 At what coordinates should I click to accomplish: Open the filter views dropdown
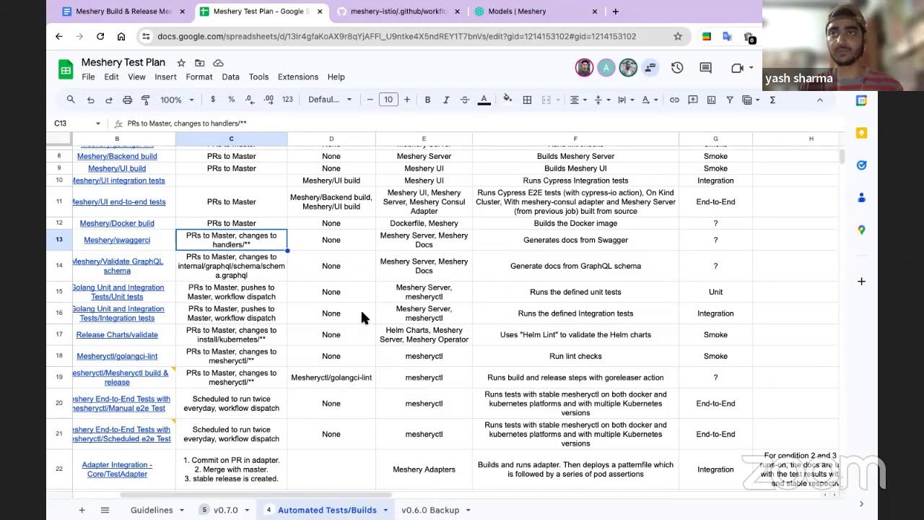[x=751, y=100]
